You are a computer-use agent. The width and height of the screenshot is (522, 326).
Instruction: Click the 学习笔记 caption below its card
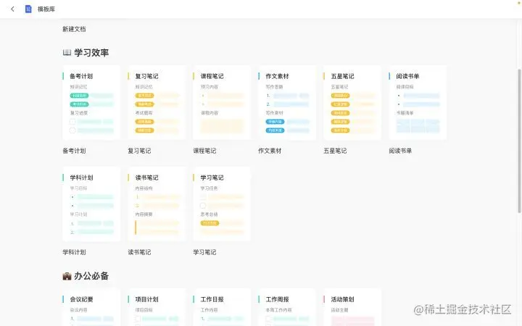coord(204,252)
